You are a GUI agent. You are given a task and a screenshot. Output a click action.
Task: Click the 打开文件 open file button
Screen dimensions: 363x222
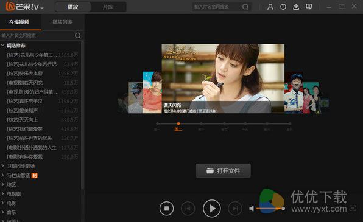click(x=223, y=171)
